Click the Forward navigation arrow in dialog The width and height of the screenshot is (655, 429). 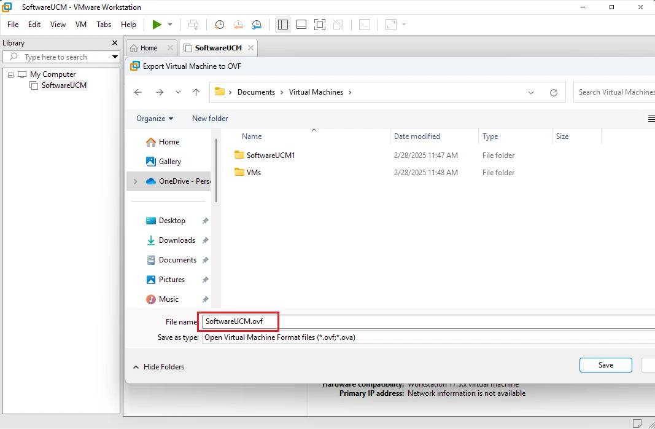[x=160, y=92]
